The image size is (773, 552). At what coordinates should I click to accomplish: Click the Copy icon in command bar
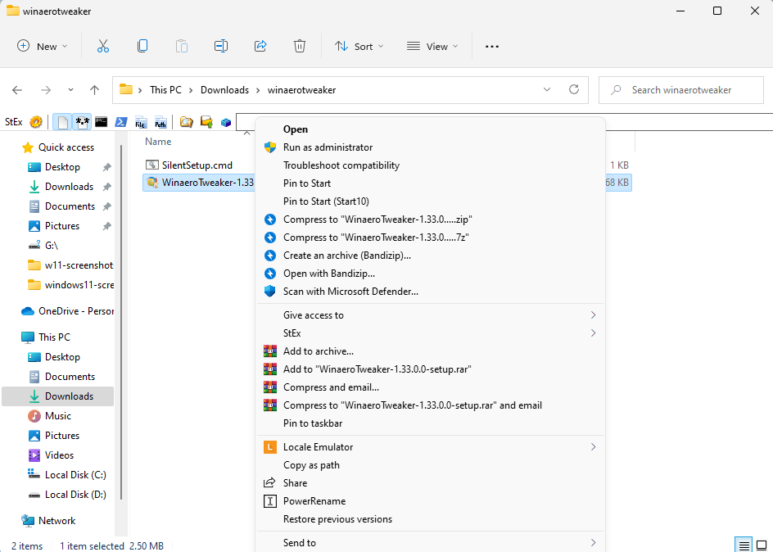[142, 47]
